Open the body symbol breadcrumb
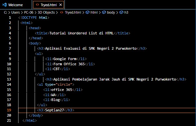 pyautogui.click(x=111, y=12)
